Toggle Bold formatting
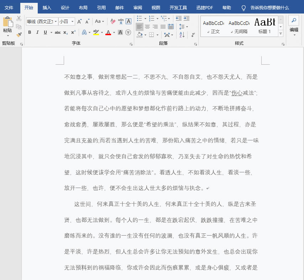Screen dimensions: 304x280 click(x=30, y=32)
